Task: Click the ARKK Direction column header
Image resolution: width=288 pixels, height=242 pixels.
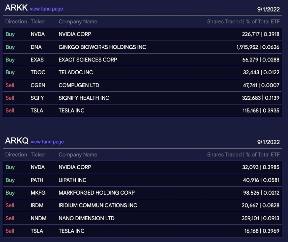Action: click(16, 22)
